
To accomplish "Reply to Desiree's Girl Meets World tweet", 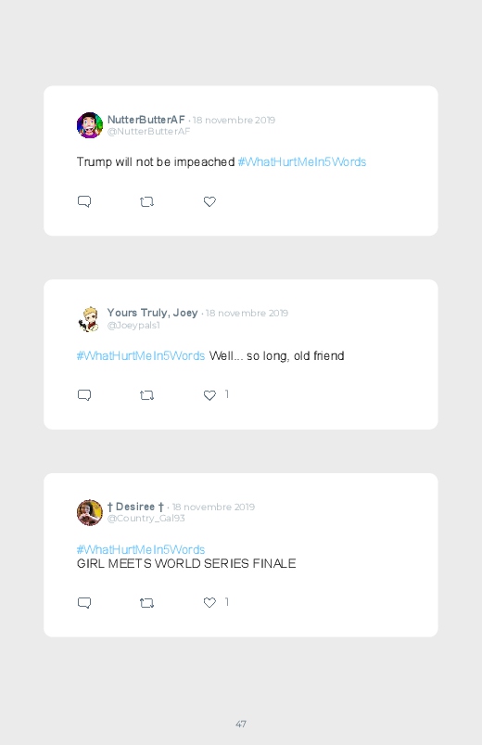I will coord(84,603).
